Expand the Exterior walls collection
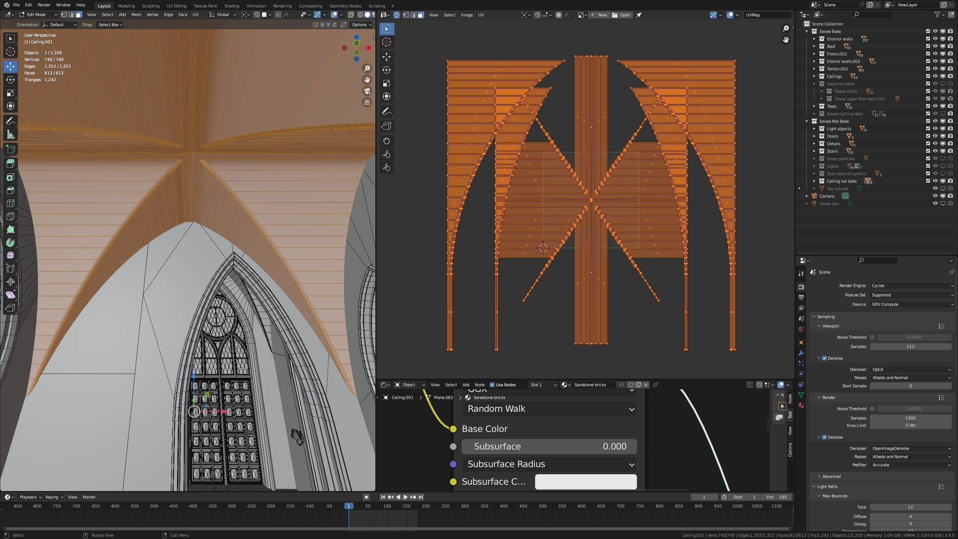 click(x=814, y=39)
